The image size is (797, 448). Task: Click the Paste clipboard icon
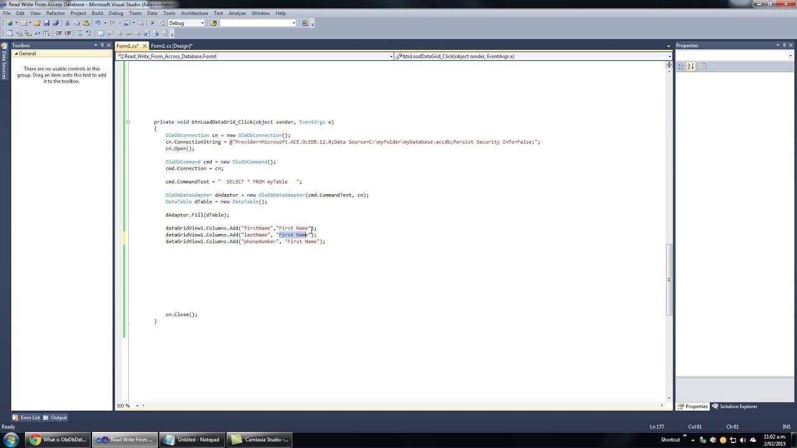click(x=86, y=23)
